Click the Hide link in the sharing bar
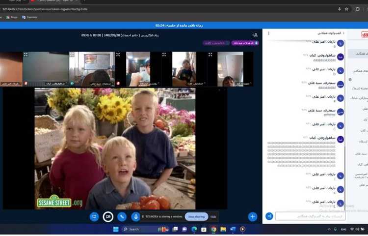This screenshot has width=368, height=236. (213, 216)
